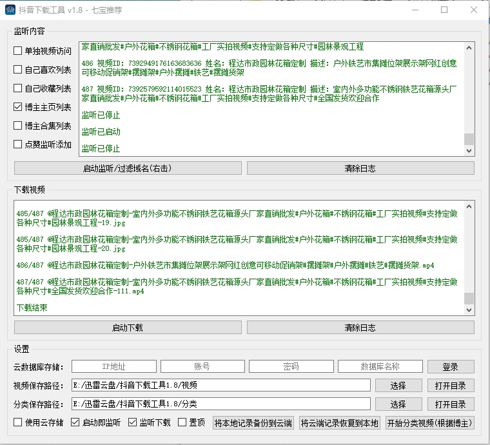
Task: Tick the 点赞监听添加 checkbox
Action: (x=18, y=144)
